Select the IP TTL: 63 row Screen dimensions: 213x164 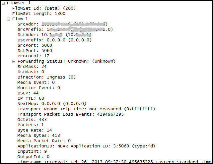[31, 98]
